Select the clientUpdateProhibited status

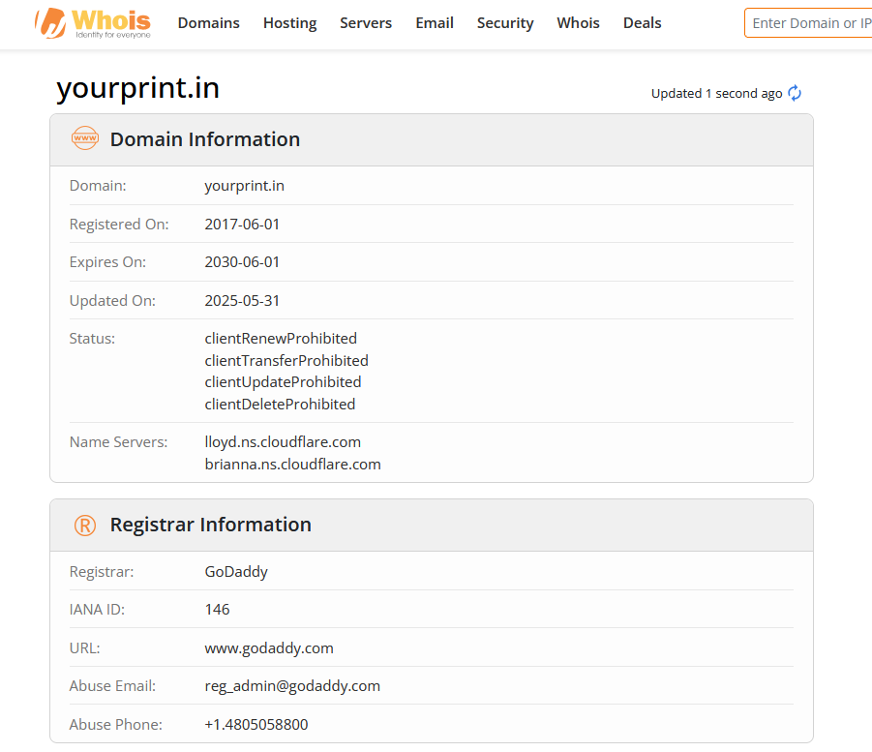[x=283, y=382]
